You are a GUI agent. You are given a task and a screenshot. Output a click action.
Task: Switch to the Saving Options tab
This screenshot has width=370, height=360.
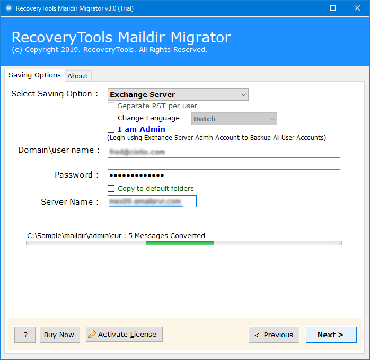tap(34, 75)
